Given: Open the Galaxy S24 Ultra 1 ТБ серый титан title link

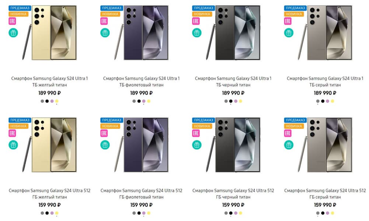Looking at the screenshot, I should 325,82.
